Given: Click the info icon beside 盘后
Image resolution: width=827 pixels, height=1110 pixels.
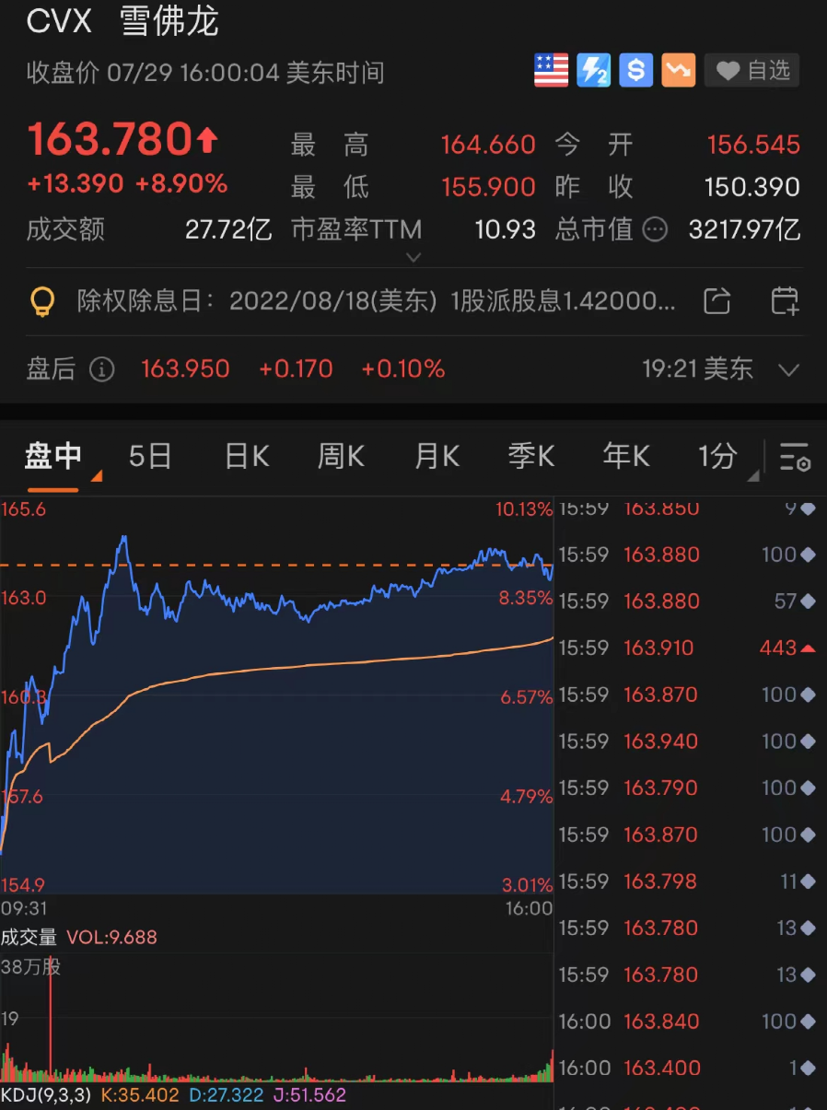Looking at the screenshot, I should (x=102, y=369).
